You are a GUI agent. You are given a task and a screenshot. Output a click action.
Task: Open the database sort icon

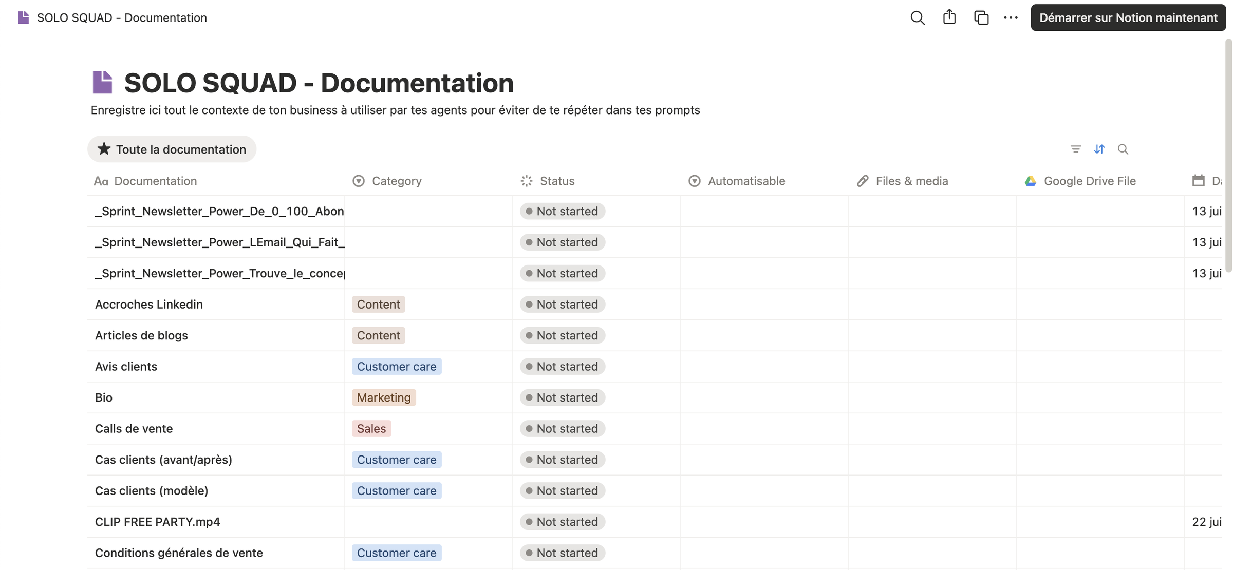pos(1099,149)
